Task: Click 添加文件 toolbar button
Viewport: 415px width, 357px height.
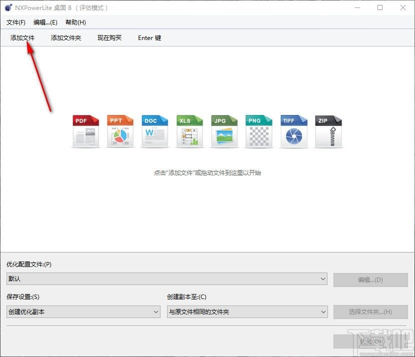Action: [x=22, y=38]
